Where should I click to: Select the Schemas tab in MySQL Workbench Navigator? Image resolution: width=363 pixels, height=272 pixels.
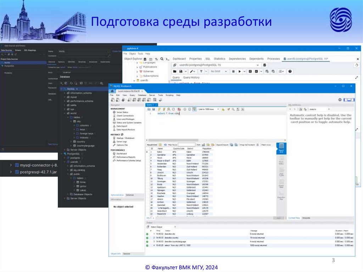130,195
